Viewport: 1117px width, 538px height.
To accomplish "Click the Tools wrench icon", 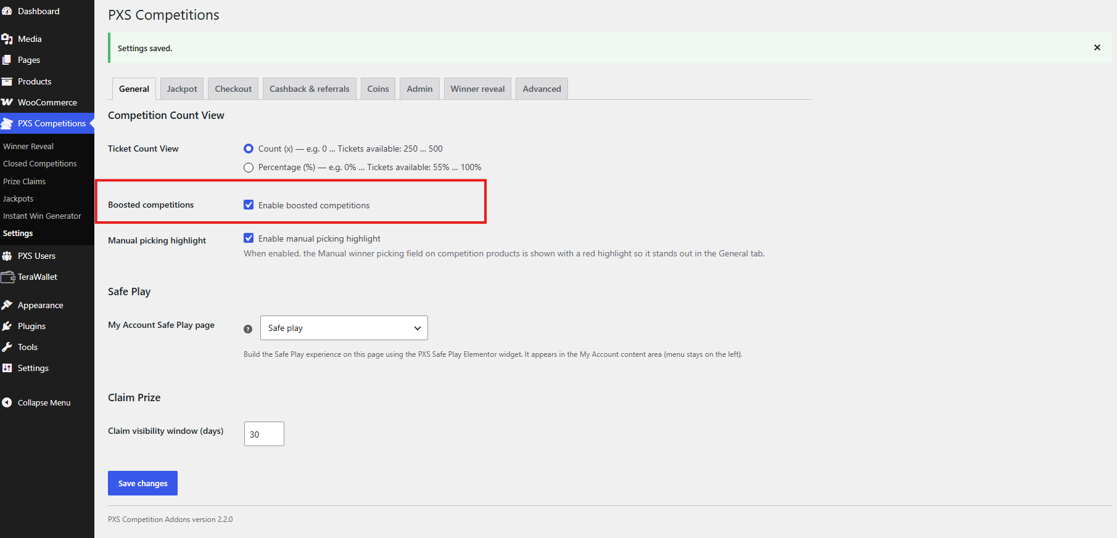I will (x=7, y=347).
